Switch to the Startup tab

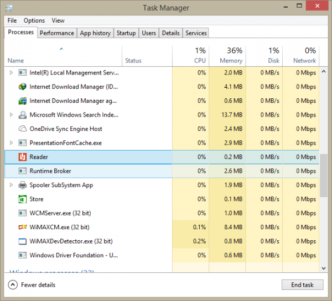click(126, 33)
